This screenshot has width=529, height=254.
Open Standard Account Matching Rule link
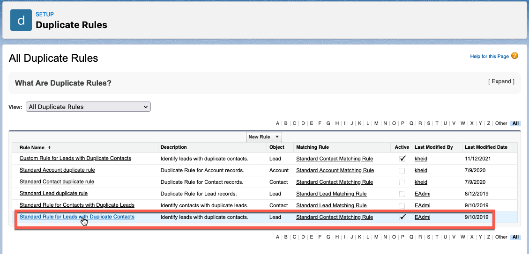tap(335, 170)
